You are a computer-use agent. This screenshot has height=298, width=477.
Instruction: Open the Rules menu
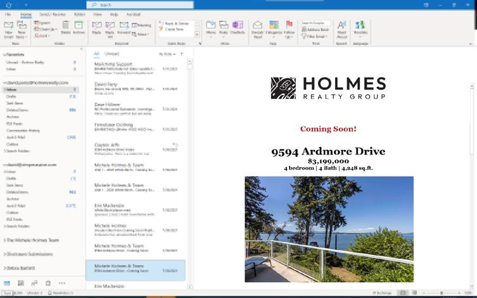(x=224, y=30)
